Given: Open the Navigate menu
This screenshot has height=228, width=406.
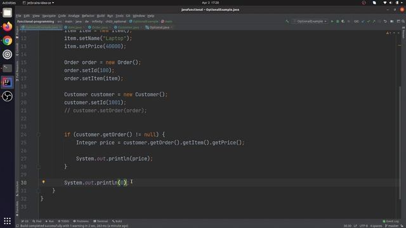Looking at the screenshot, I should (x=49, y=16).
